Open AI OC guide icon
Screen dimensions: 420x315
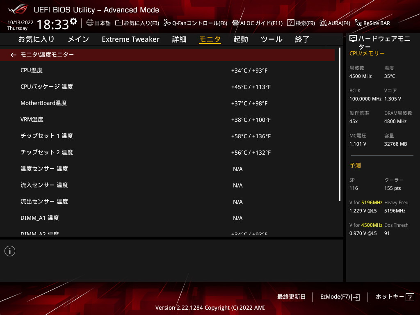tap(235, 23)
